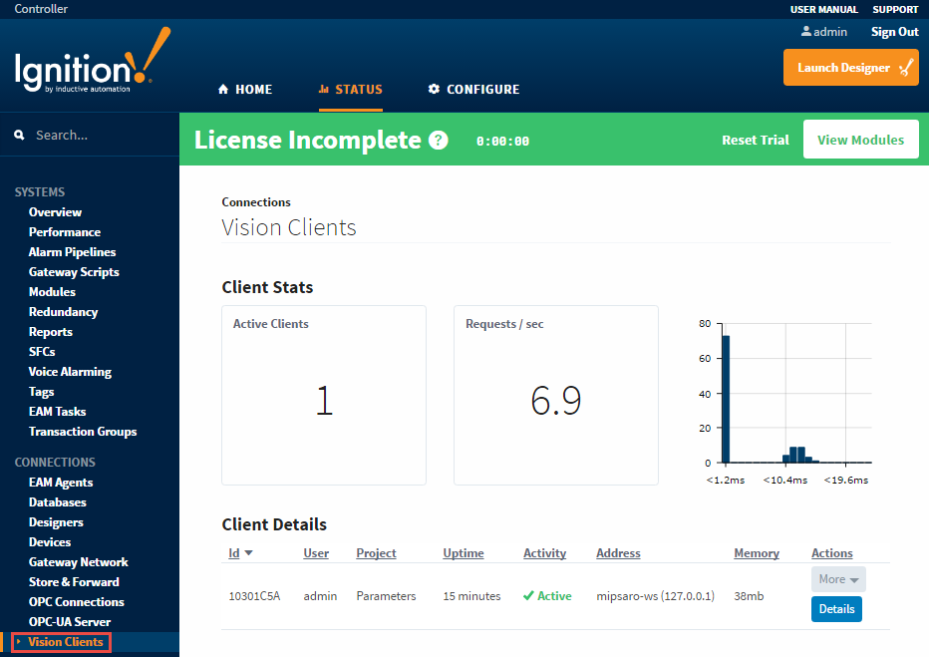Type in the Search field
Viewport: 929px width, 657px height.
point(100,135)
